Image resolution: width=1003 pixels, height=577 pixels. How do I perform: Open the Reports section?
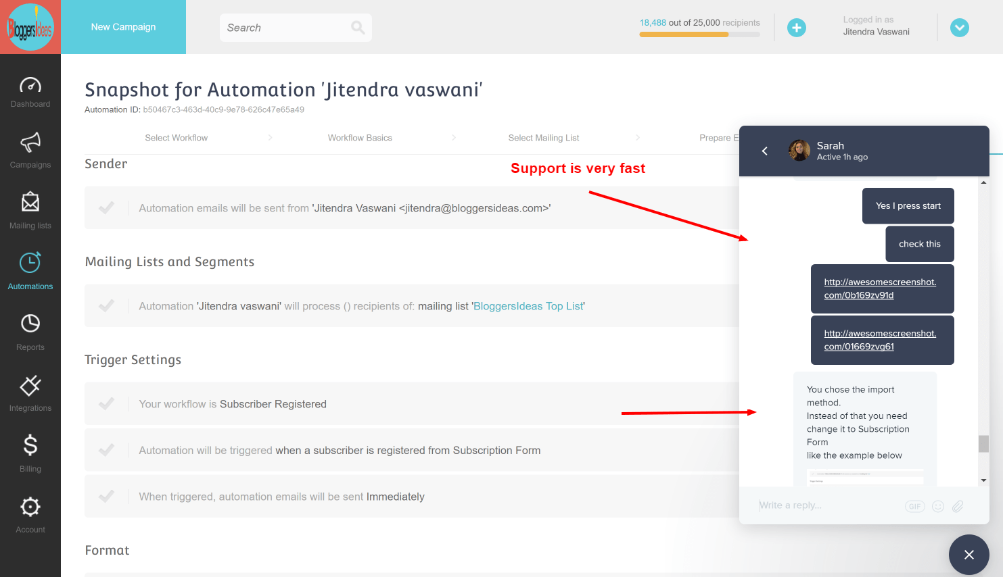[30, 332]
